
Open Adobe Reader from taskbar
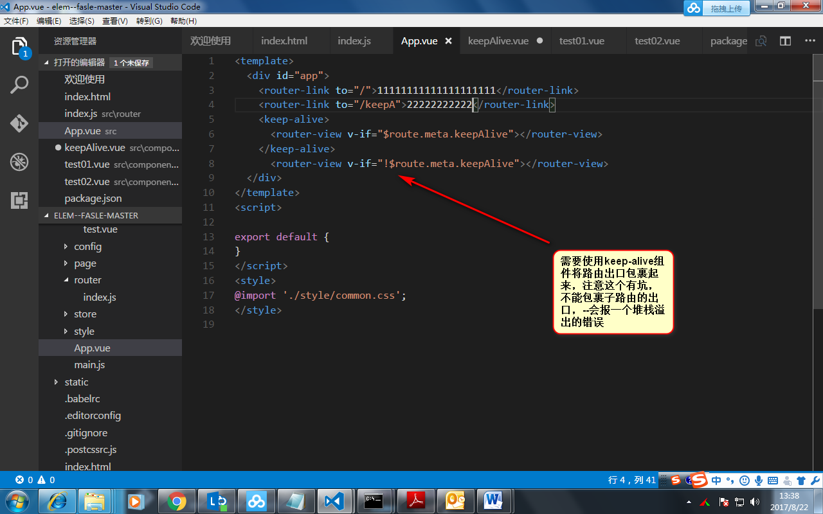(x=415, y=501)
